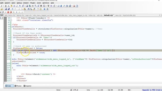Open the font 'A' tool

coord(9,6)
